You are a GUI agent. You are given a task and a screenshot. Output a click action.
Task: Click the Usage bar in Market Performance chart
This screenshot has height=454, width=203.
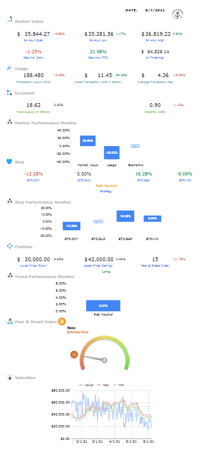tap(112, 153)
